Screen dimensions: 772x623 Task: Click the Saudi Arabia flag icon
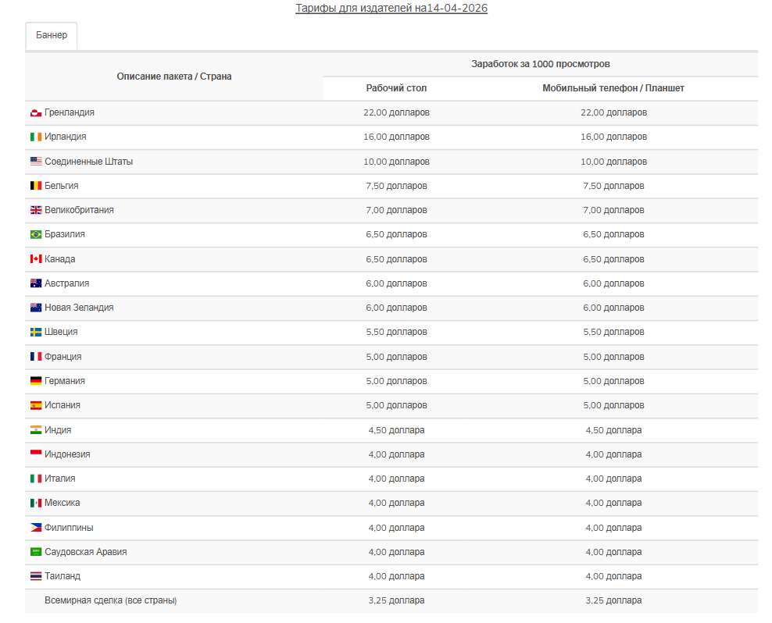click(36, 552)
